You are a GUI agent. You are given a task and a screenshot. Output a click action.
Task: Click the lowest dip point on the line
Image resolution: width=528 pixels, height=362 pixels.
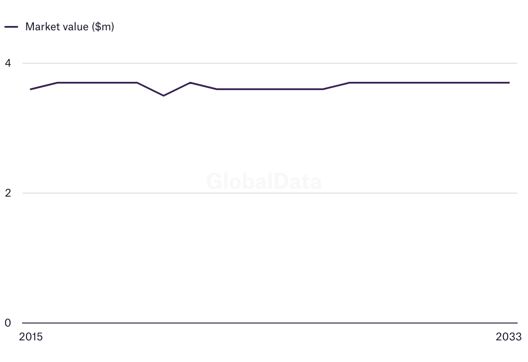(163, 95)
